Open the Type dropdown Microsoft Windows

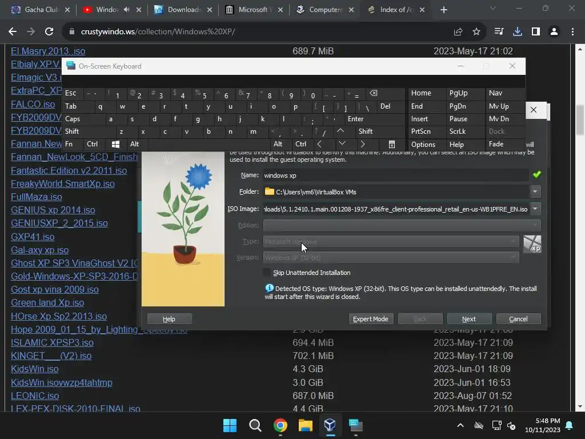(391, 242)
